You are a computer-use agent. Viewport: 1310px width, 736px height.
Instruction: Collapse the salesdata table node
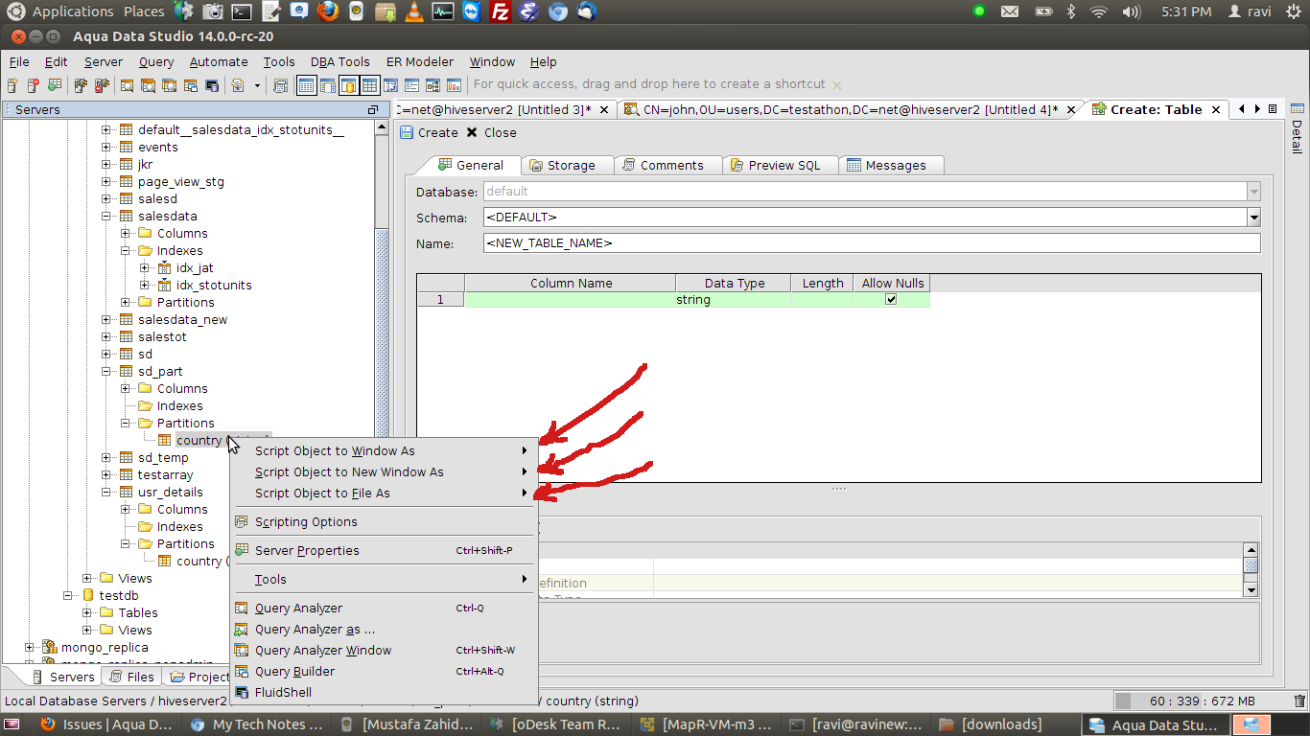[106, 217]
